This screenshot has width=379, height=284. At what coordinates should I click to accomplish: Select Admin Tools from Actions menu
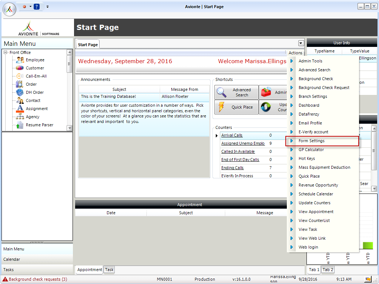pos(311,61)
